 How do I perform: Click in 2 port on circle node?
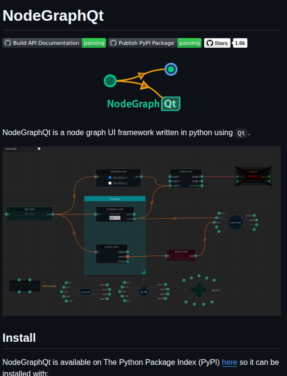tap(217, 218)
